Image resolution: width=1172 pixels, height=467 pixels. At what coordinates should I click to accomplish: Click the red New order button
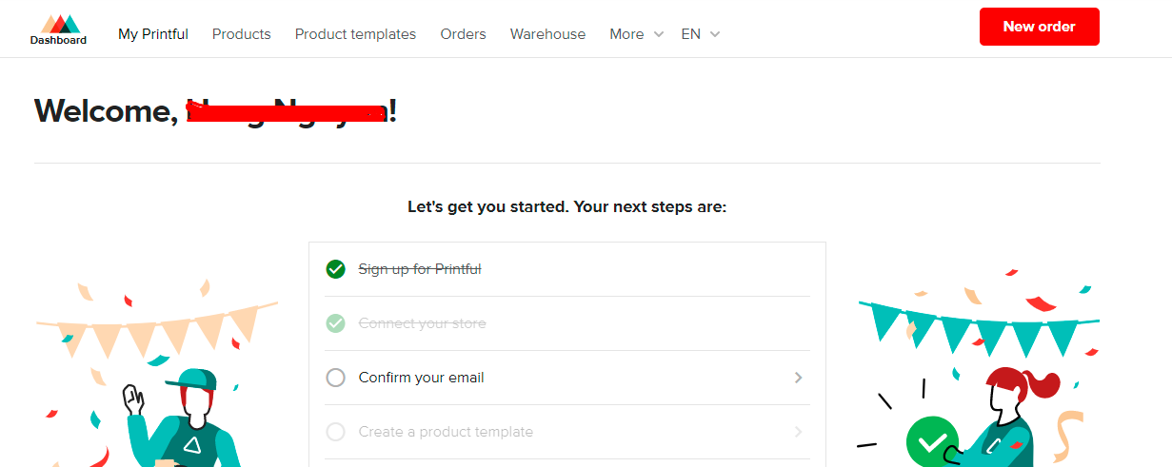[x=1039, y=27]
